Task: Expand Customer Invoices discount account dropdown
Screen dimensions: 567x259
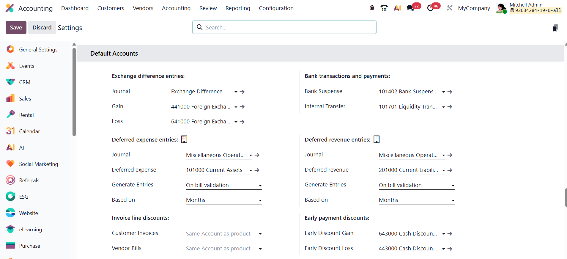Action: pyautogui.click(x=260, y=234)
